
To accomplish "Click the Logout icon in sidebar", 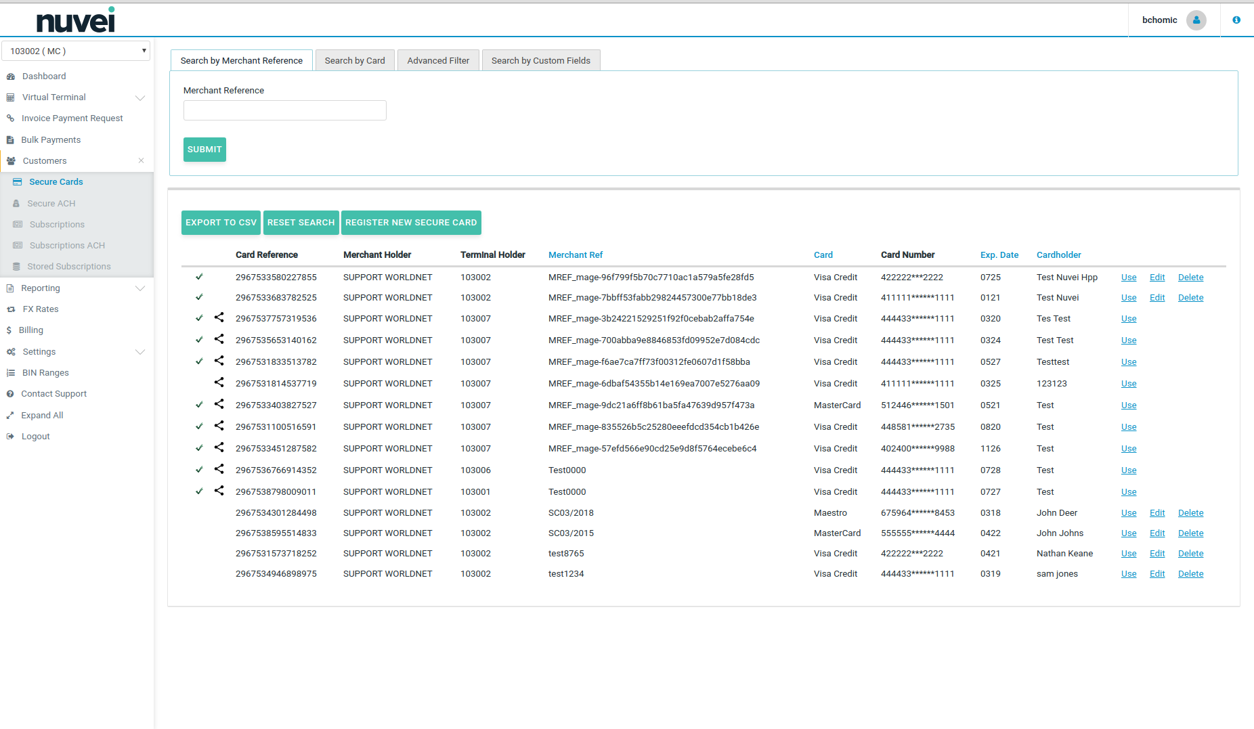I will point(11,437).
